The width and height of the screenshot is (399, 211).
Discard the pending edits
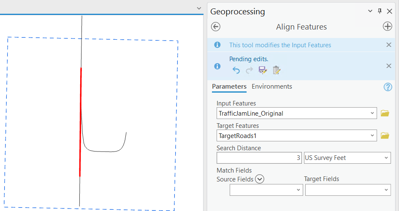pyautogui.click(x=276, y=70)
